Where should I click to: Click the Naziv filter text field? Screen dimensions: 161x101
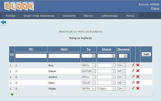[x=64, y=56]
